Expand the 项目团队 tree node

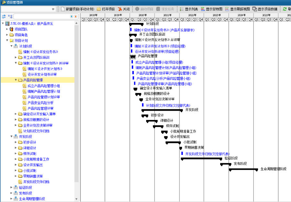tap(7, 29)
